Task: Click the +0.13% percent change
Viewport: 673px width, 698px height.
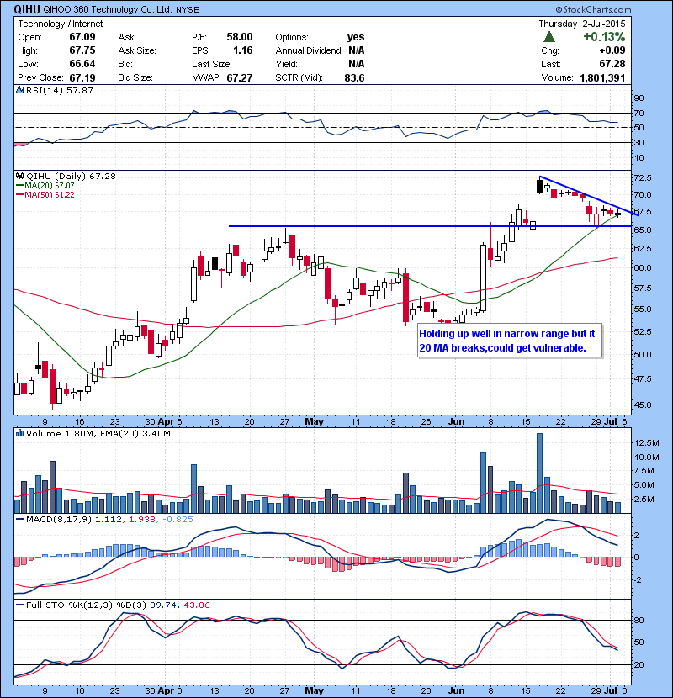Action: 604,37
